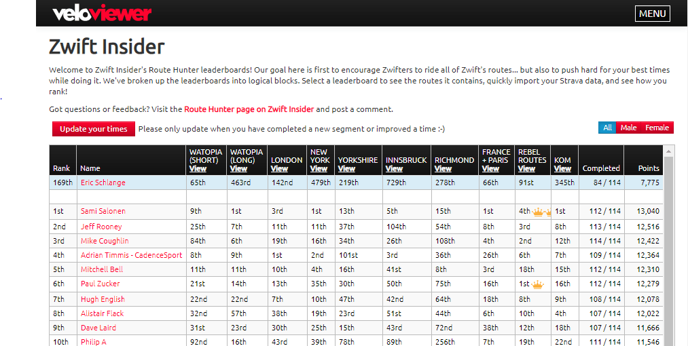Viewport: 688px width, 346px height.
Task: Open Adrian Timmis - CadenceSport profile
Action: coord(131,255)
